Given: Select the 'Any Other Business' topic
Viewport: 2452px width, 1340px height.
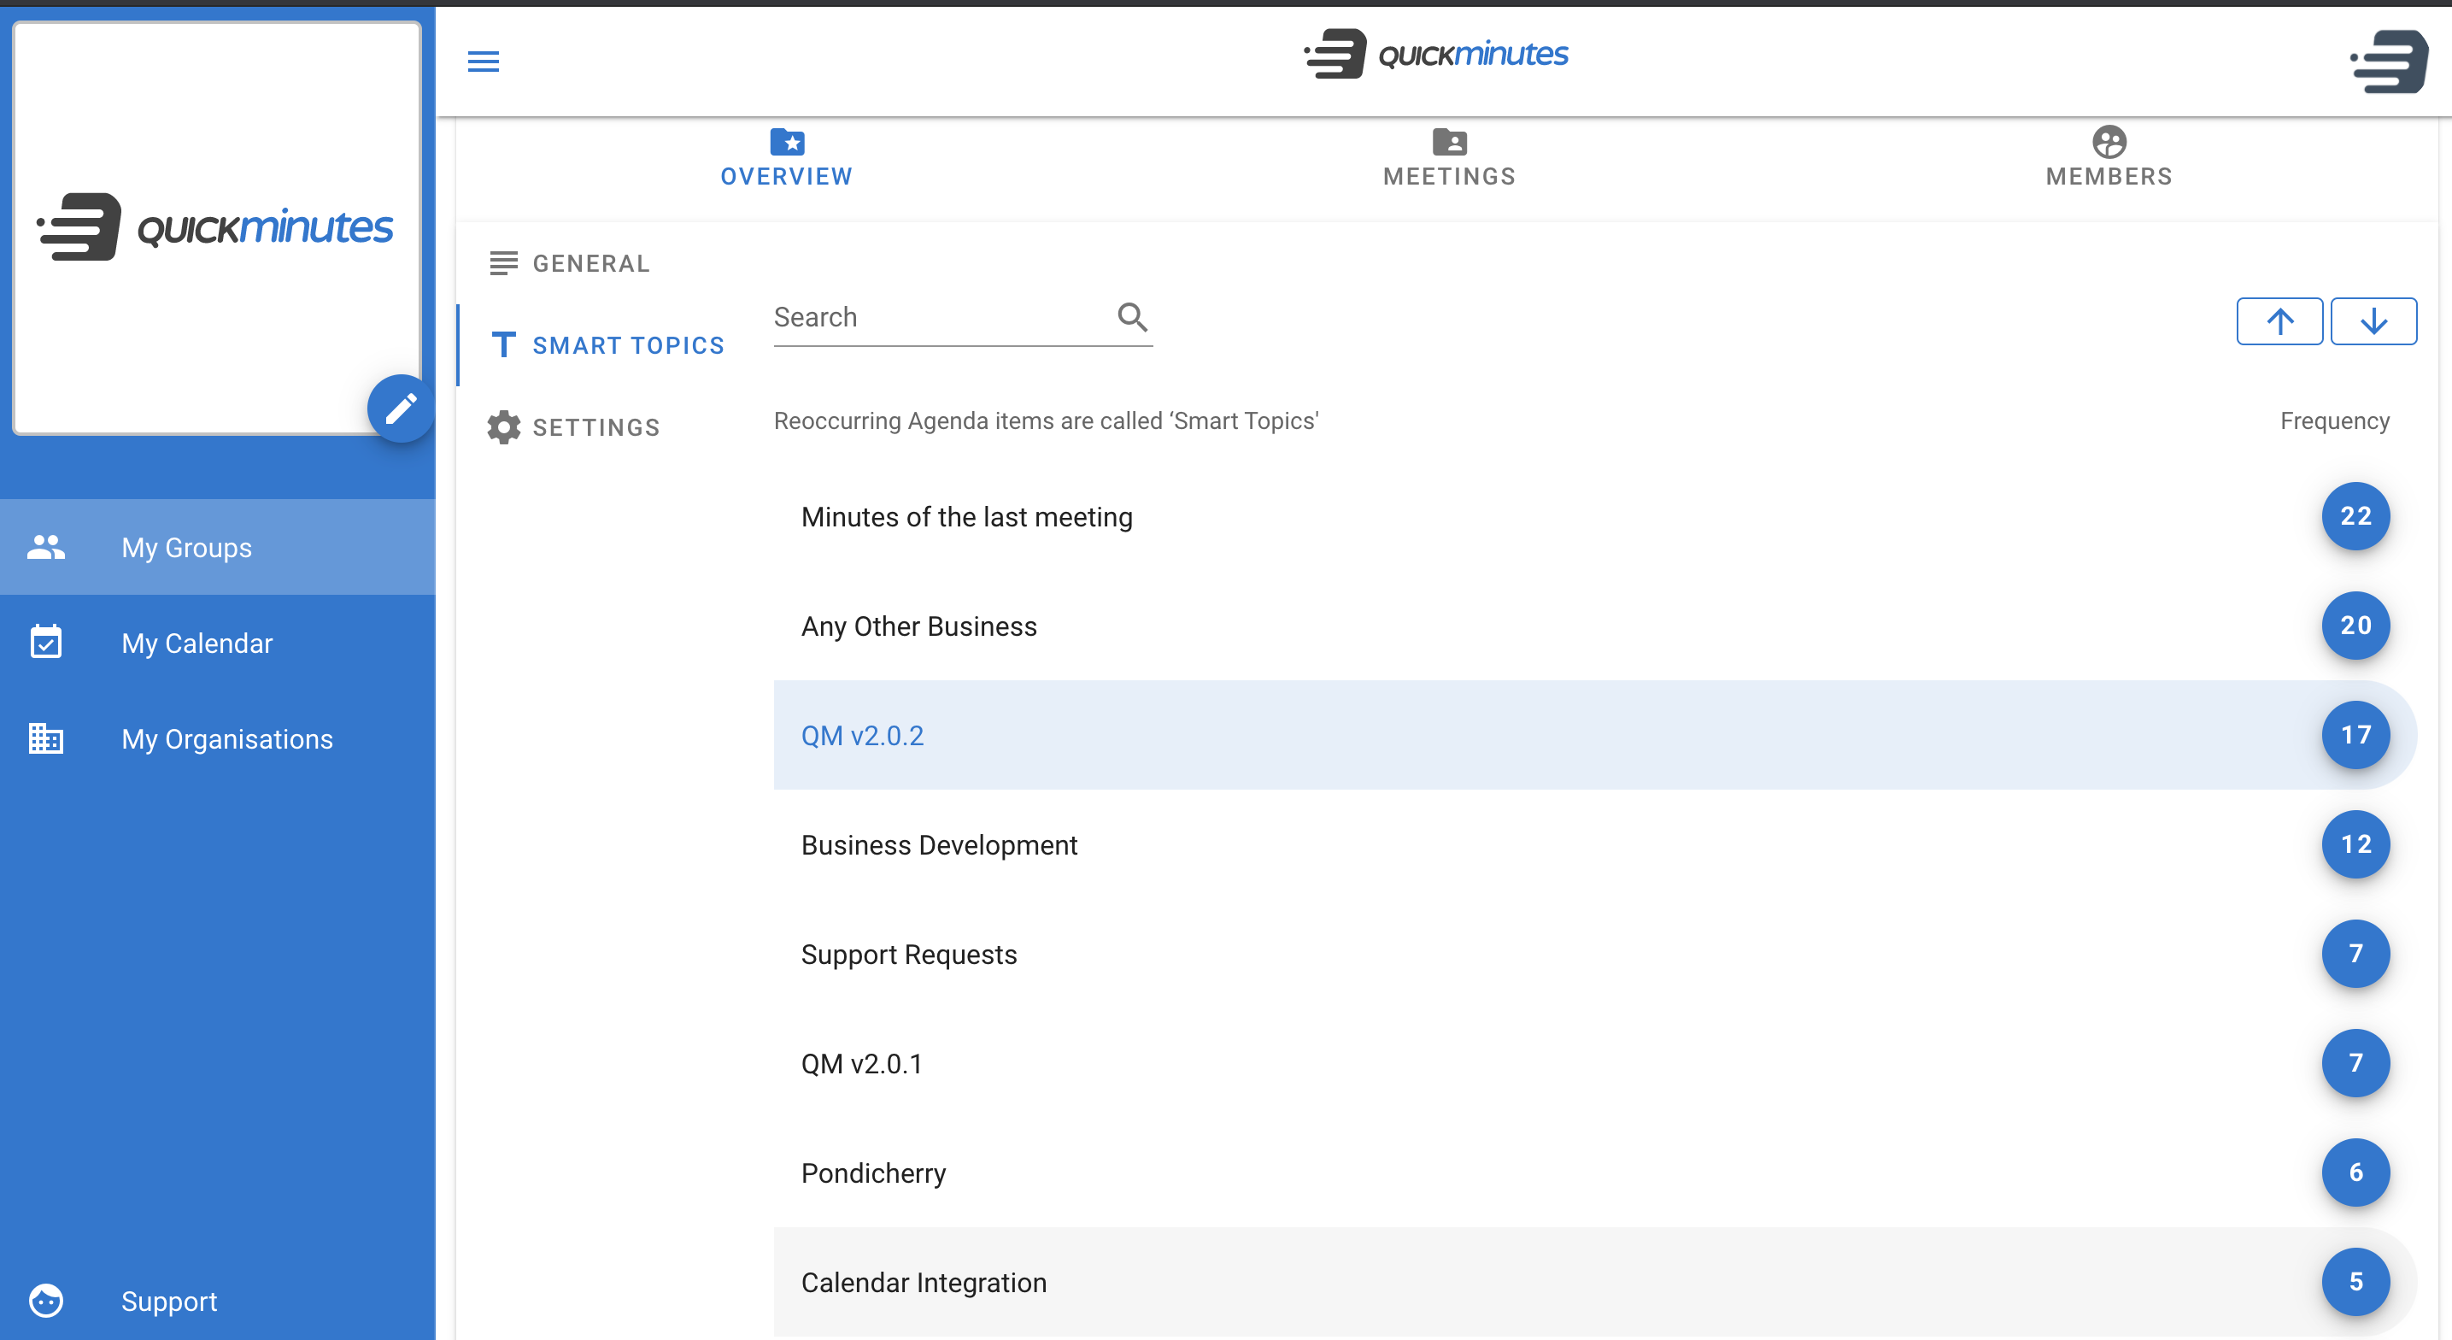Looking at the screenshot, I should tap(1595, 626).
